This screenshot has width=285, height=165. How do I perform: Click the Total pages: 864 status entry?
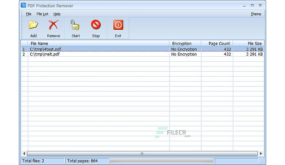click(87, 161)
